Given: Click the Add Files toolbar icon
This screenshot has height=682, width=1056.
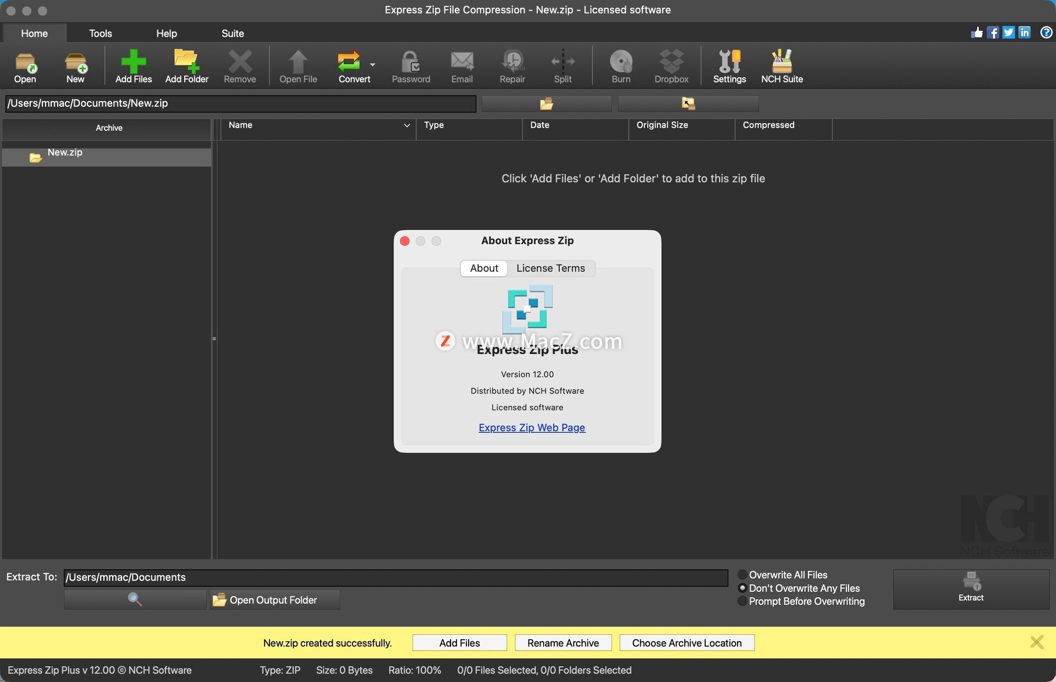Looking at the screenshot, I should tap(133, 66).
